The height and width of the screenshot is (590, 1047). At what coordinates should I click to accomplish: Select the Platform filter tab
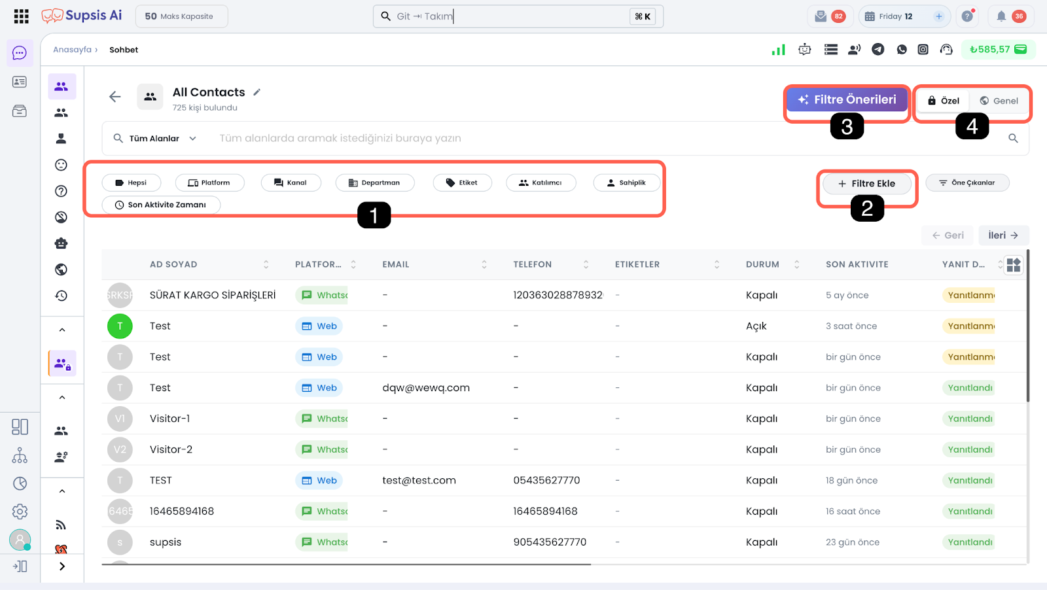(209, 182)
